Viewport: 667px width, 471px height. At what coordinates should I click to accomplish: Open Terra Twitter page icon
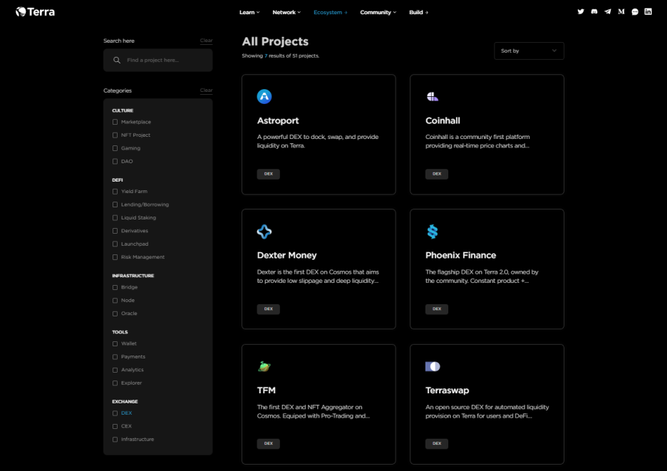[x=581, y=12]
